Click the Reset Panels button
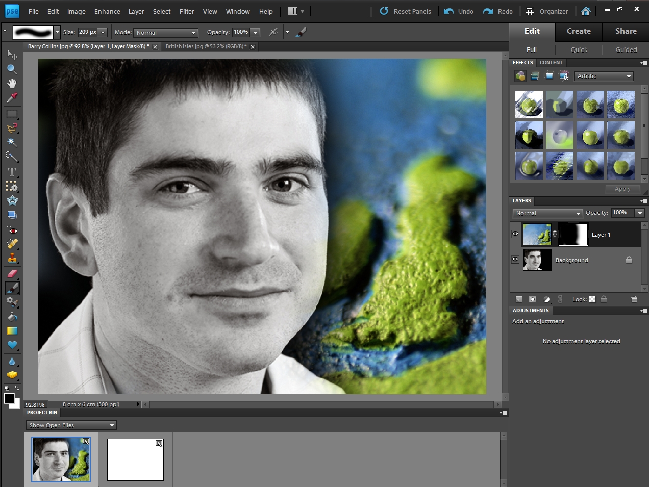 coord(406,11)
